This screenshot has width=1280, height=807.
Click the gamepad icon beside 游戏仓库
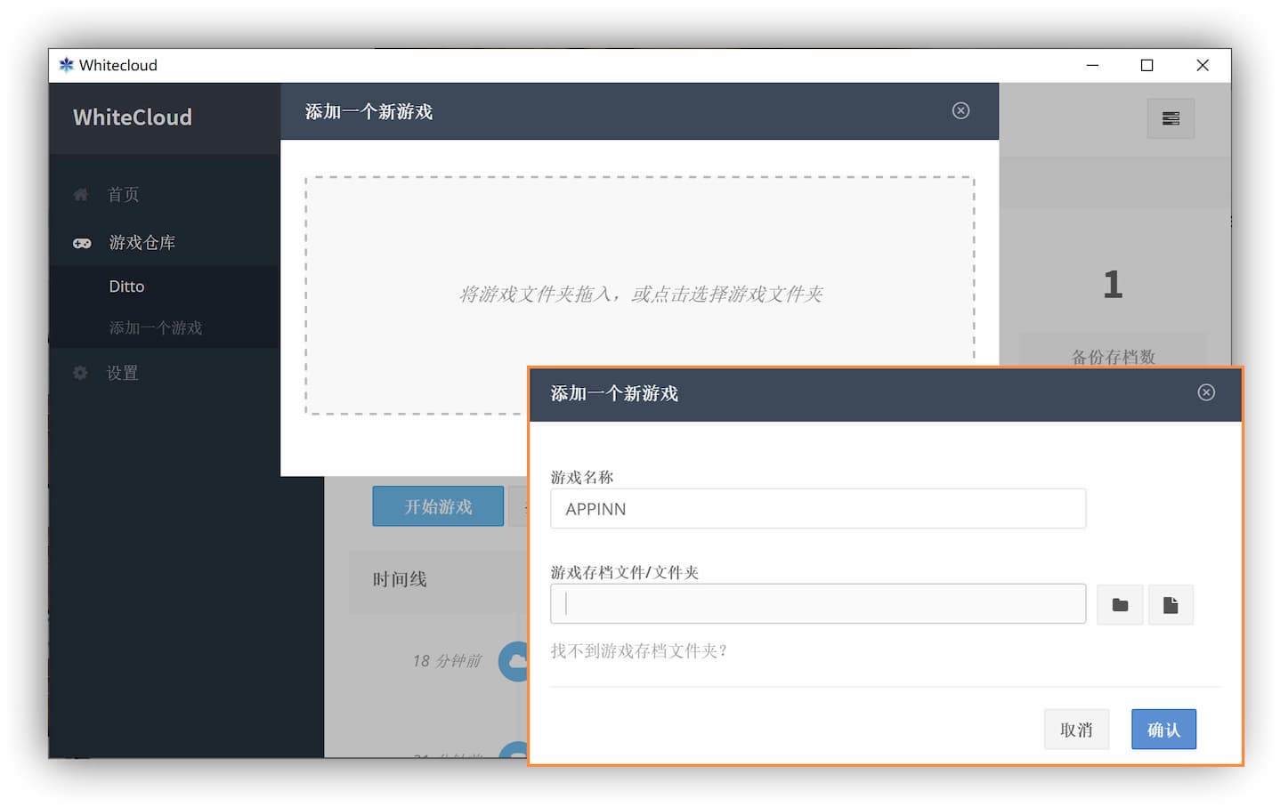82,243
